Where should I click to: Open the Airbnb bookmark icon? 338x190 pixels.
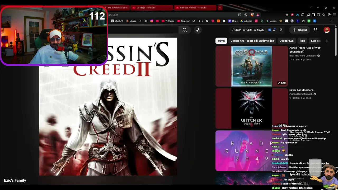256,21
